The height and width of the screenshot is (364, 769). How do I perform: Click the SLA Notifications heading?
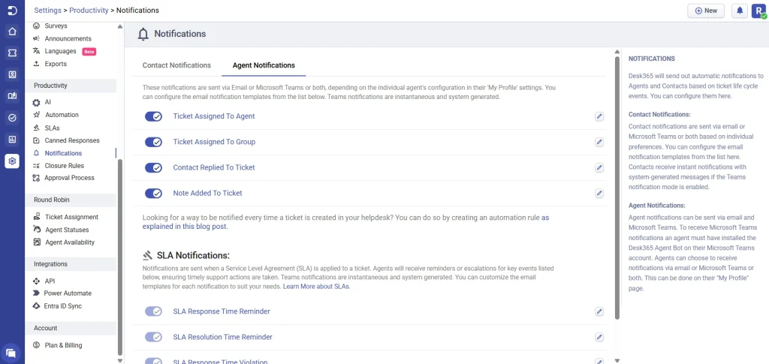pos(193,255)
